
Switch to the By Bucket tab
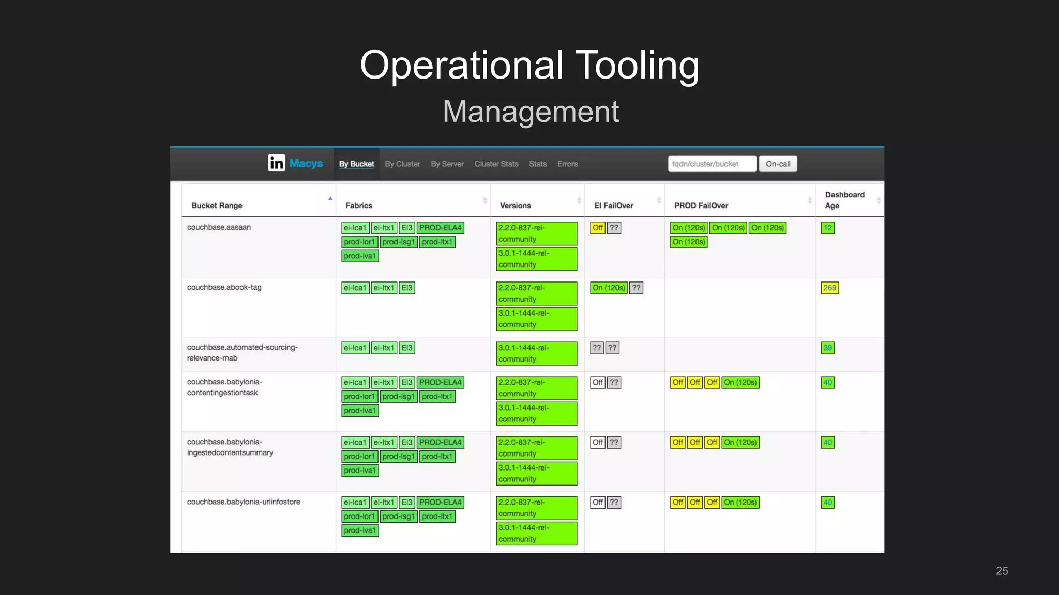click(357, 164)
